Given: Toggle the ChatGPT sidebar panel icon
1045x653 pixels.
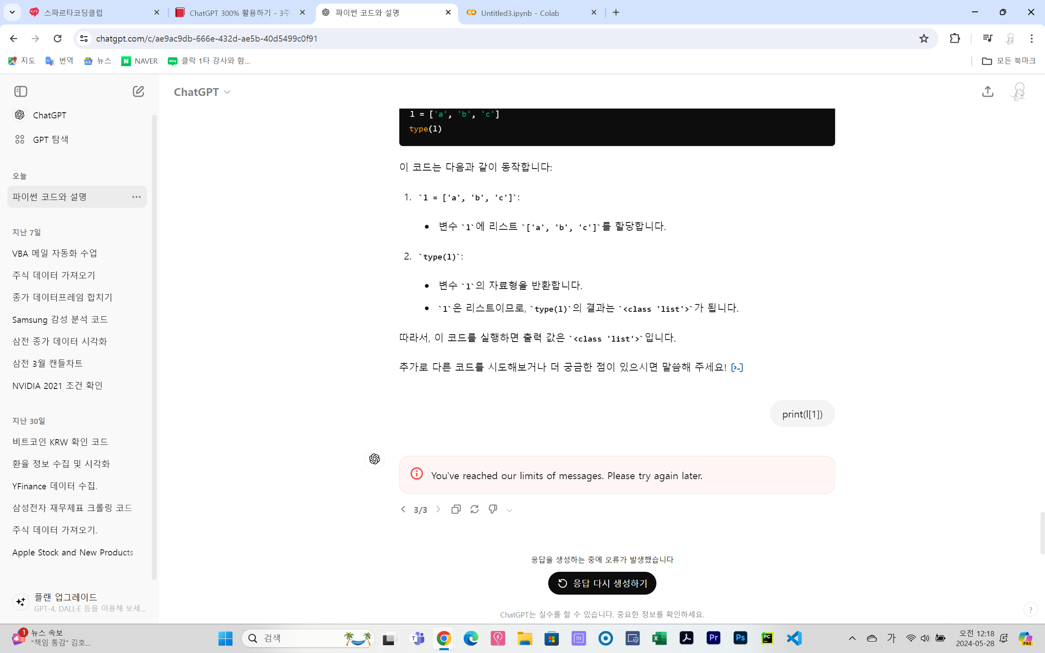Looking at the screenshot, I should pos(21,91).
